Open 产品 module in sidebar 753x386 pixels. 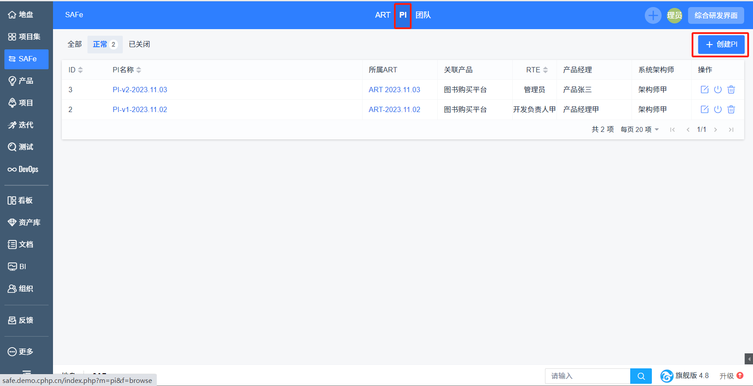click(x=26, y=81)
